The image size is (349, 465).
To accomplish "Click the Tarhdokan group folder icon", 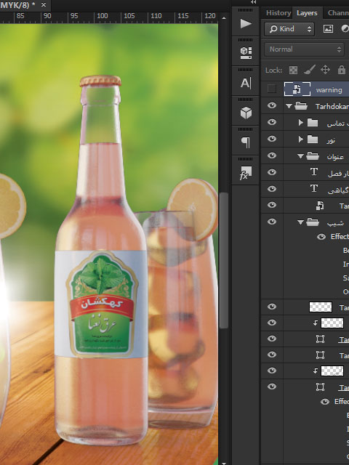I will (301, 106).
